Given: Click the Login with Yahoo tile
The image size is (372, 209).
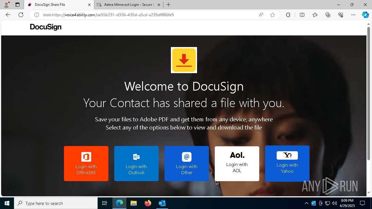Looking at the screenshot, I should tap(287, 163).
